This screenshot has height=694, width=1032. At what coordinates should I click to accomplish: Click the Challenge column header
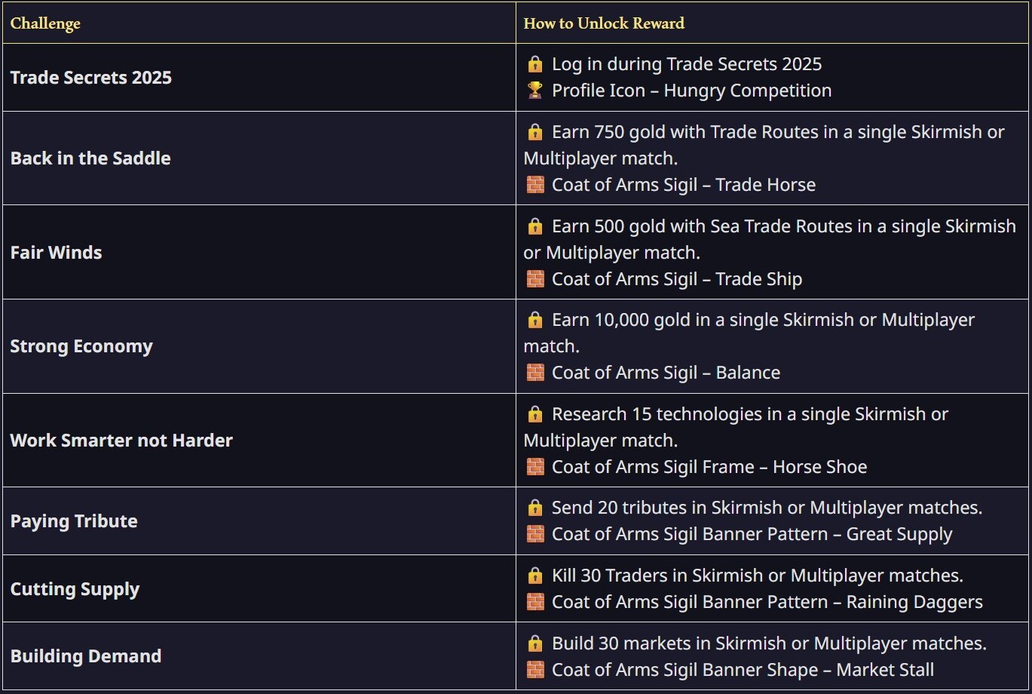pyautogui.click(x=45, y=23)
